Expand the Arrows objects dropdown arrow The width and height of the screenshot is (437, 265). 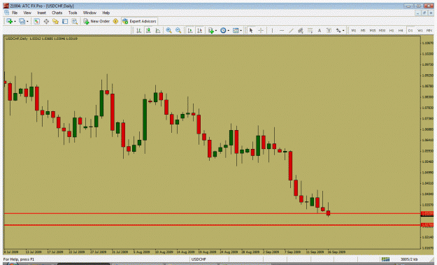[x=343, y=30]
